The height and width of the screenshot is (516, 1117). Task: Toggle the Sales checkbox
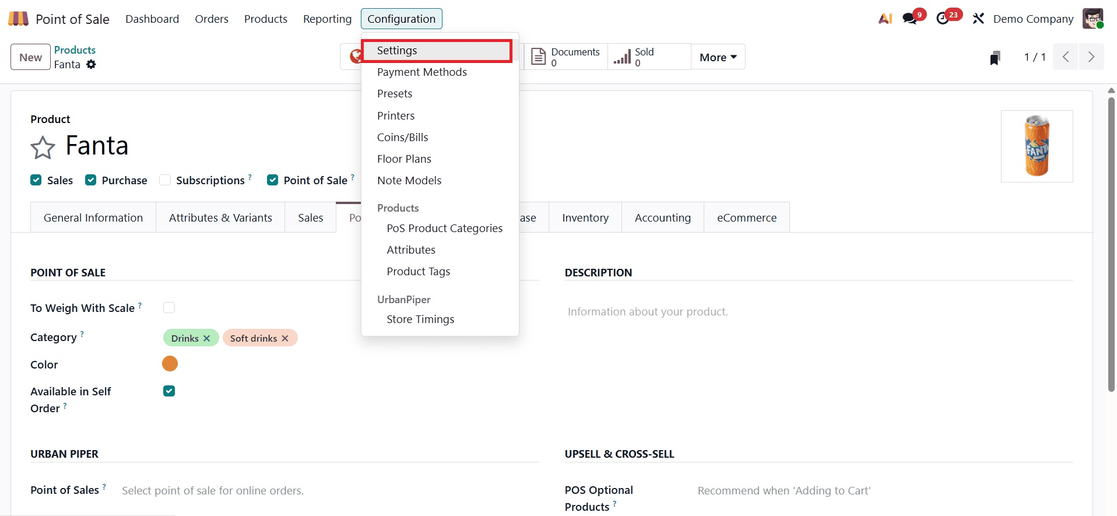[36, 180]
